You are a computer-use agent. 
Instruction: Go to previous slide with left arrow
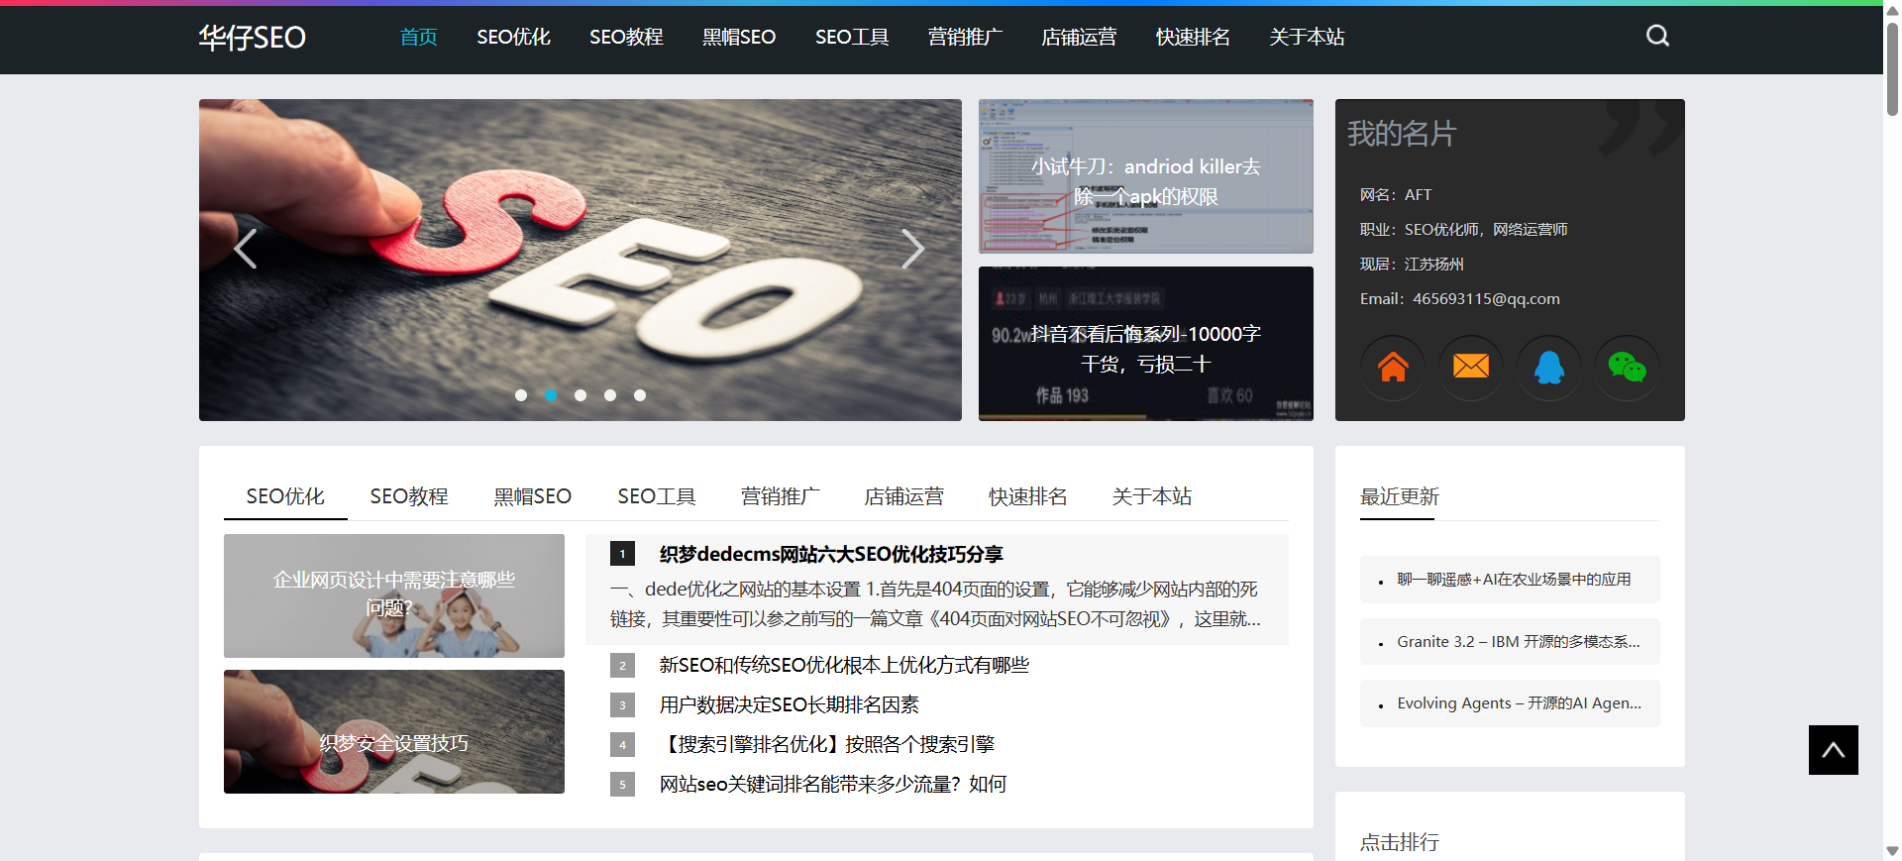click(245, 249)
